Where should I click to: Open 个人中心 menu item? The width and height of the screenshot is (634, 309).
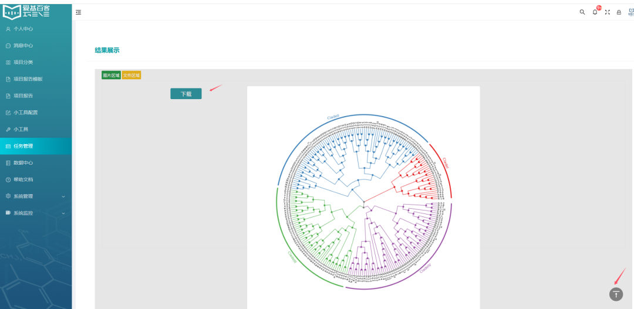tap(36, 29)
